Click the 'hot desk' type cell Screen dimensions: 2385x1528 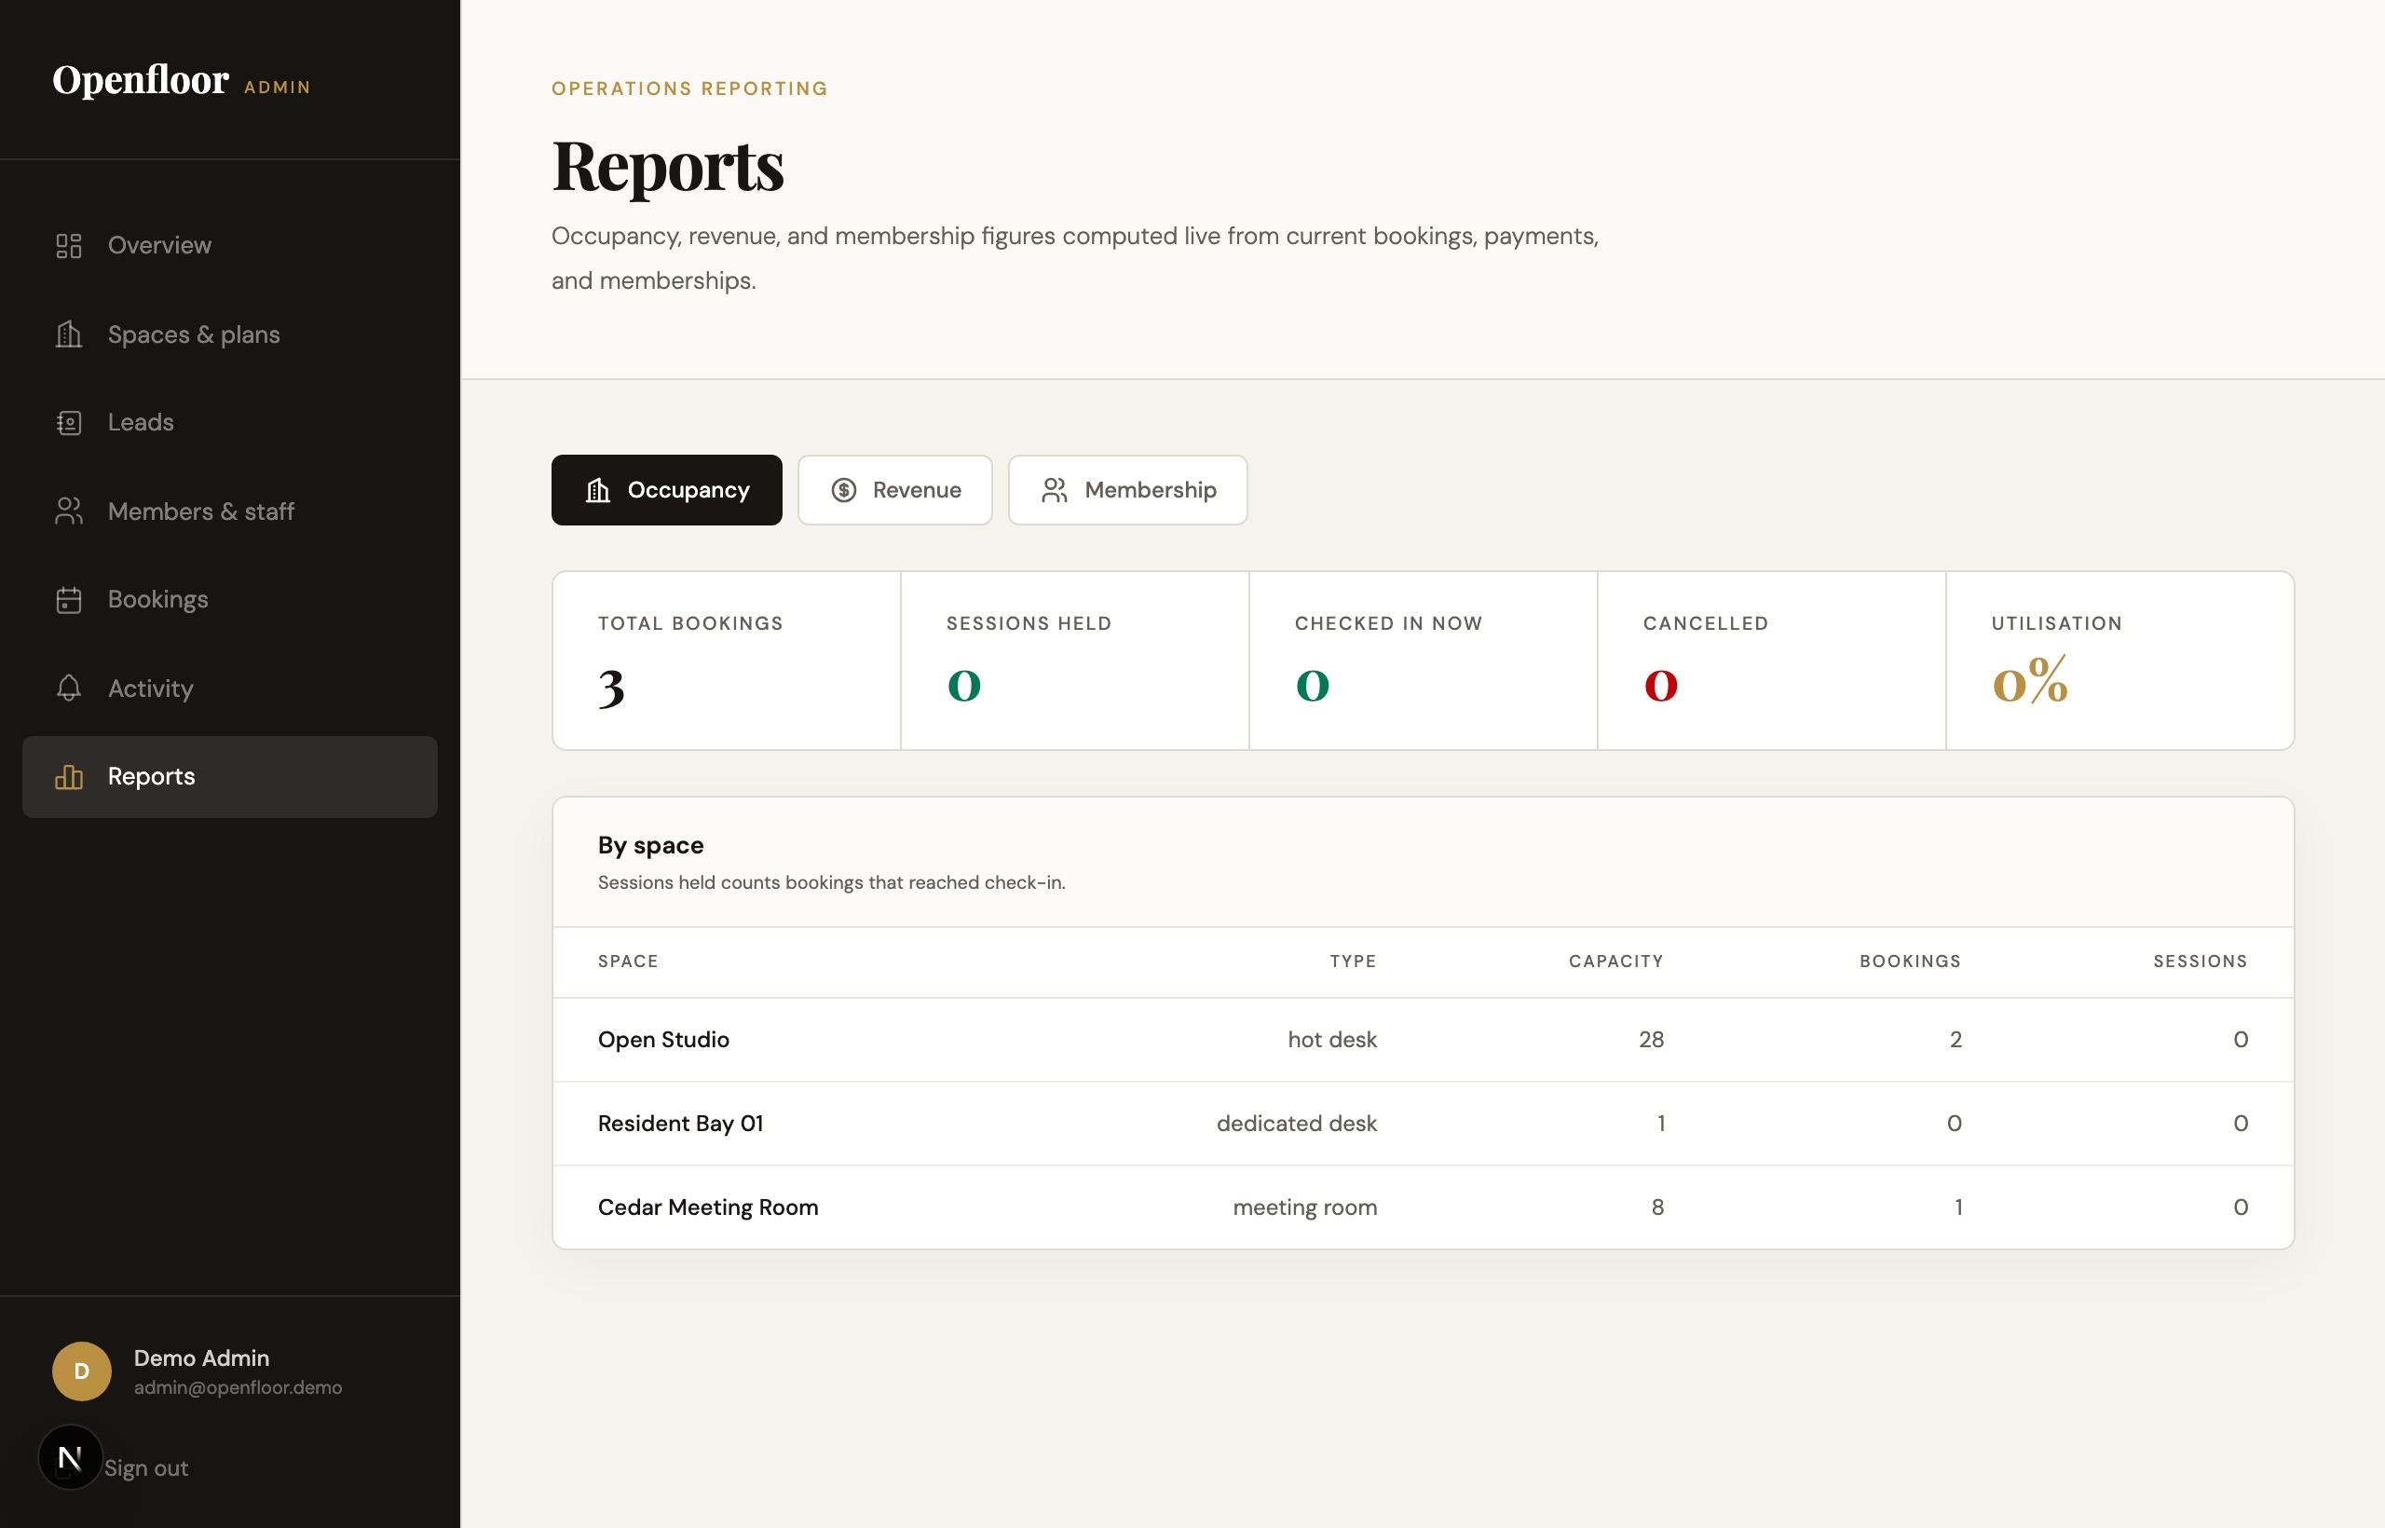click(x=1332, y=1040)
